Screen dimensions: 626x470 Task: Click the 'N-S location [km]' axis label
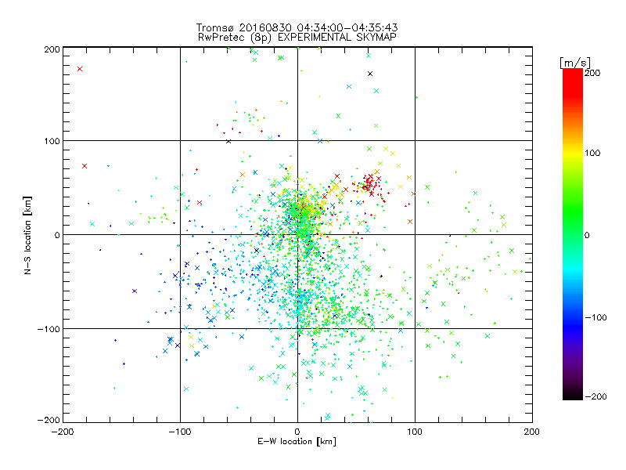pos(27,235)
